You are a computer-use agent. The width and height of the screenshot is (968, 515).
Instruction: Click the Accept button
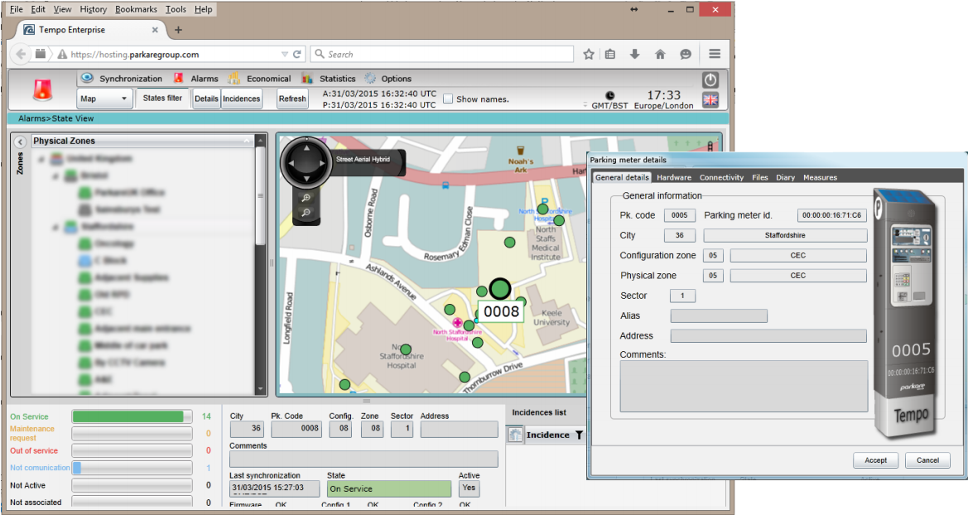[x=875, y=460]
